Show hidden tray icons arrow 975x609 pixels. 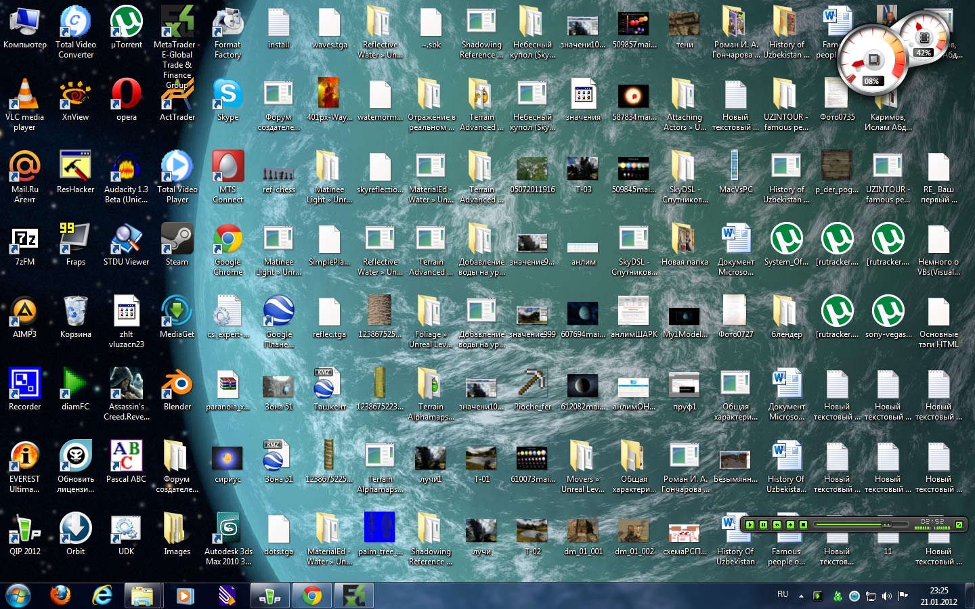pyautogui.click(x=801, y=596)
